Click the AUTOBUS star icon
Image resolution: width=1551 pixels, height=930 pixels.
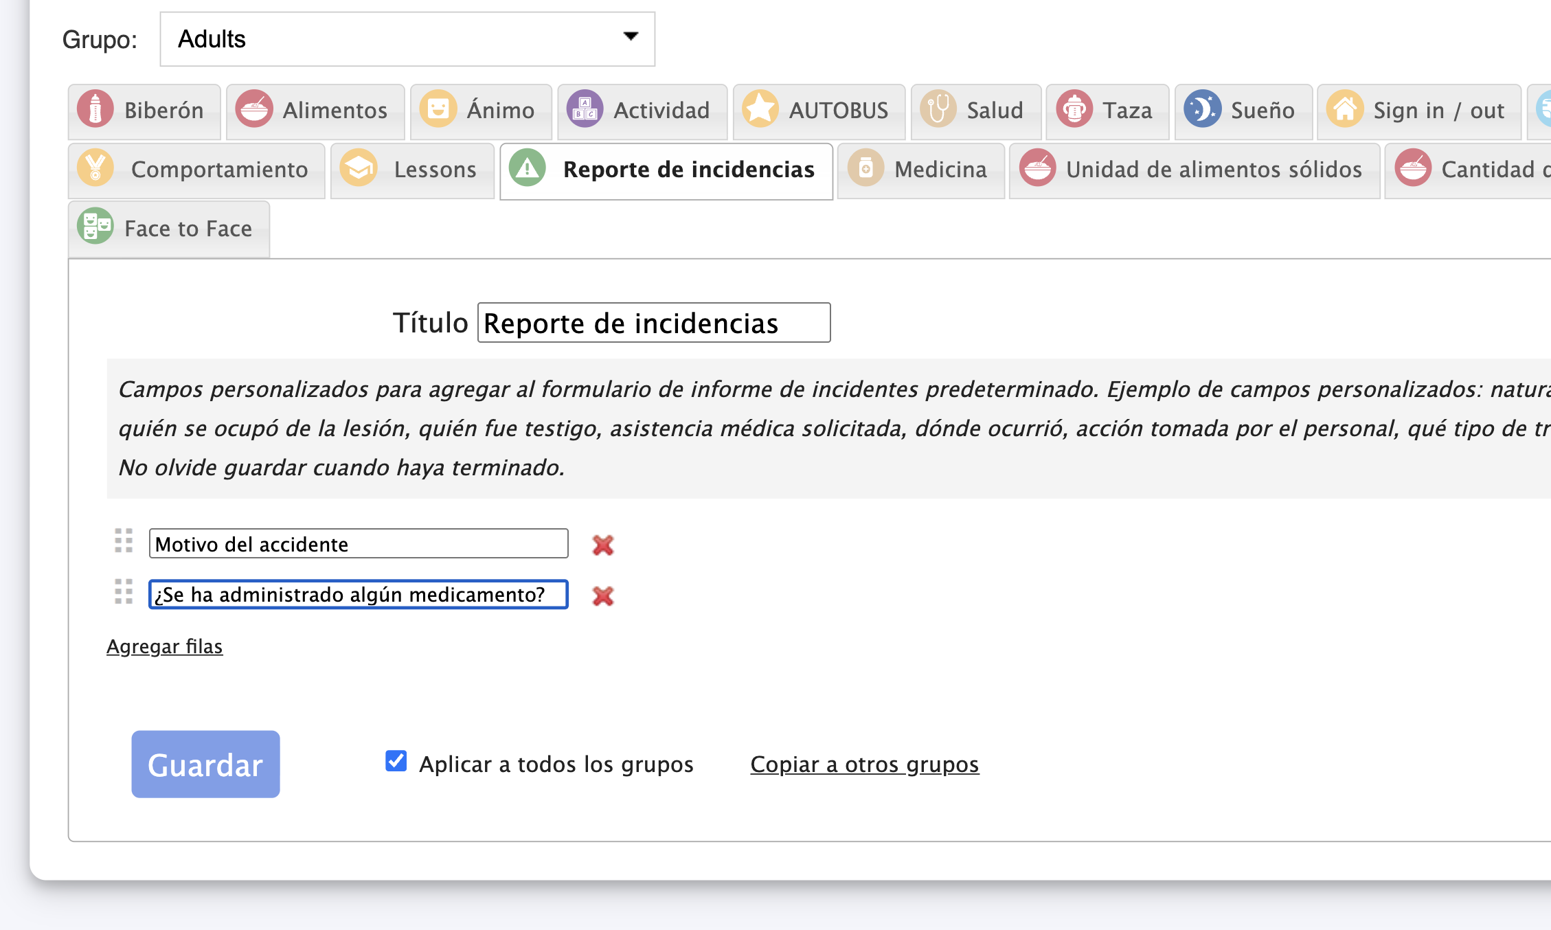pos(760,110)
